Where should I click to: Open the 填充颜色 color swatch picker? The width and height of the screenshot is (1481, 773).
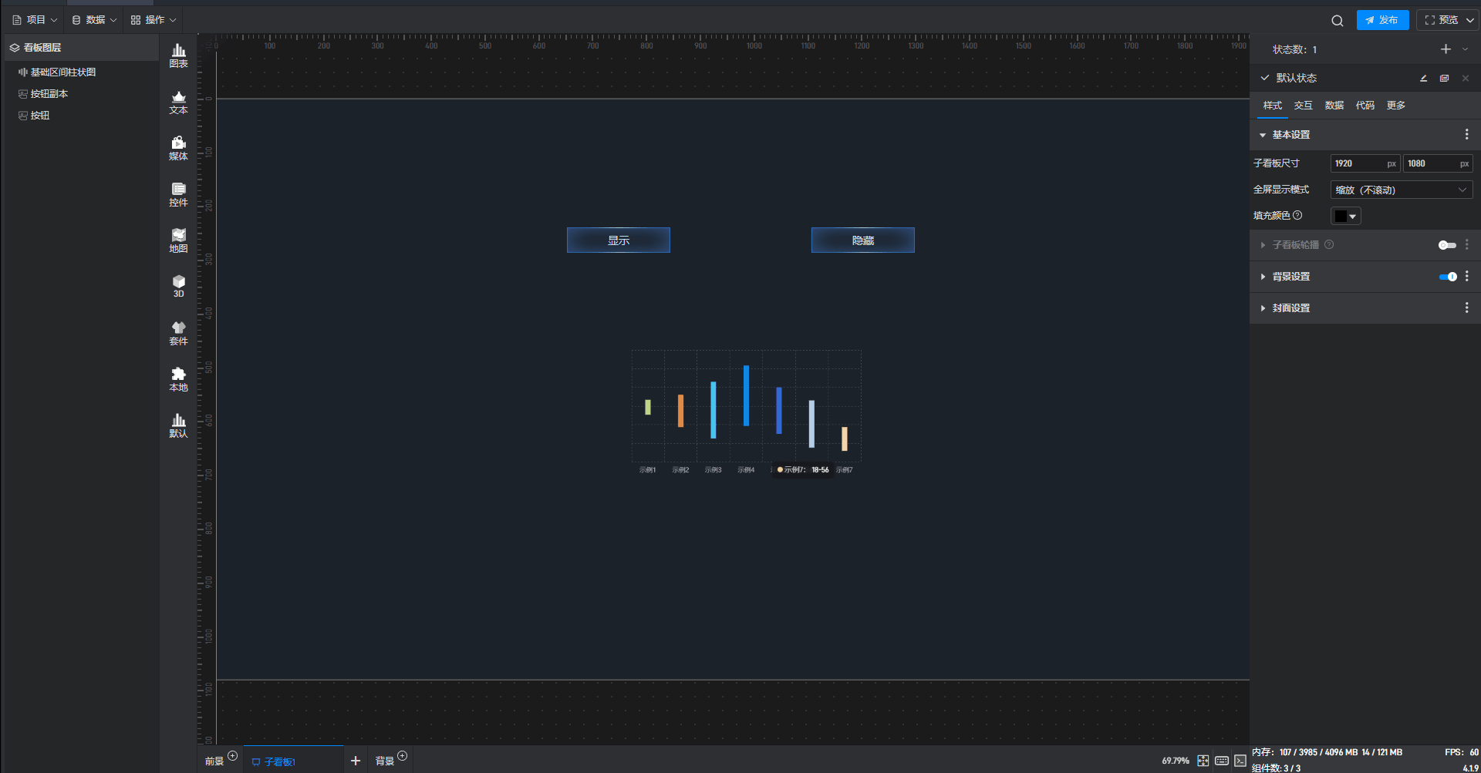1345,216
